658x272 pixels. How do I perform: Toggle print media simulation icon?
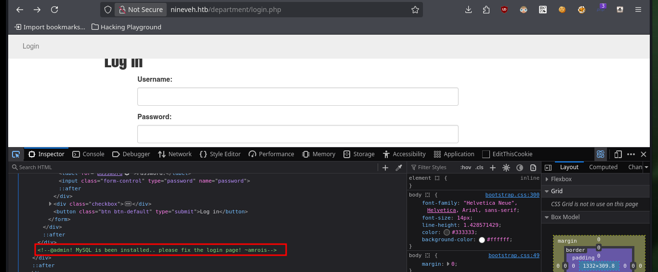click(x=533, y=168)
